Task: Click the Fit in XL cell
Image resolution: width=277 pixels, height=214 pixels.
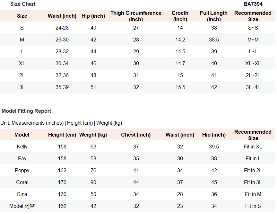Action: 253,147
